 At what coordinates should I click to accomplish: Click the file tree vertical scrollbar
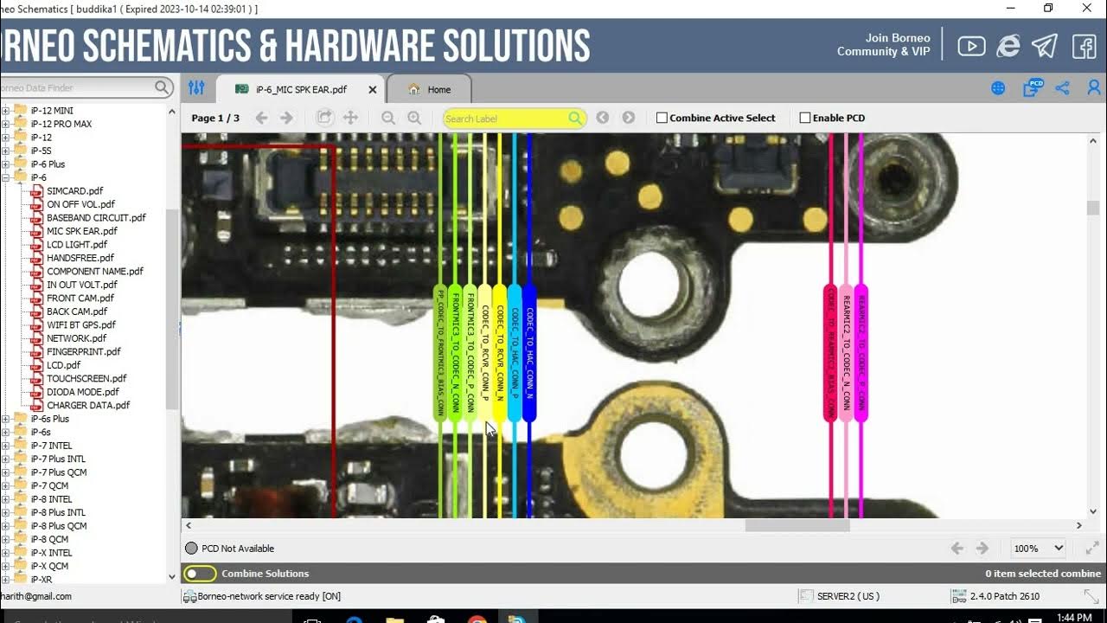(172, 309)
